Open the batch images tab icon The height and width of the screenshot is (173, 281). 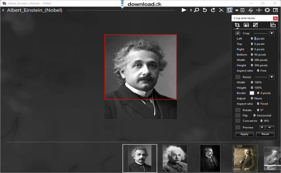point(273,25)
